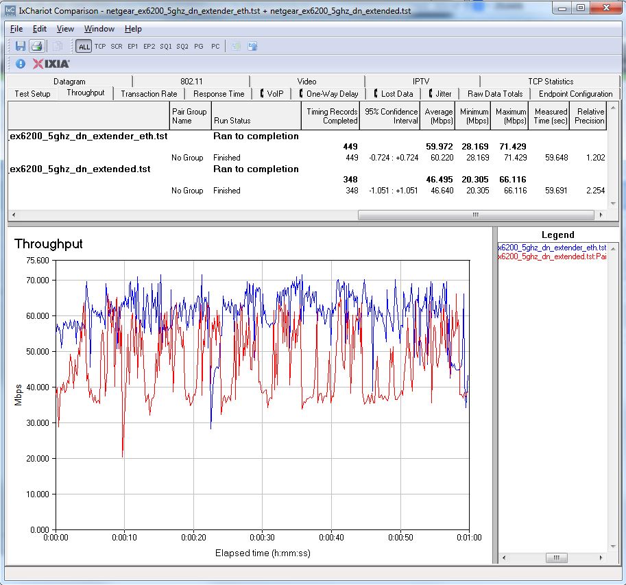Click the results table right scroll arrow
This screenshot has height=585, width=626.
601,215
